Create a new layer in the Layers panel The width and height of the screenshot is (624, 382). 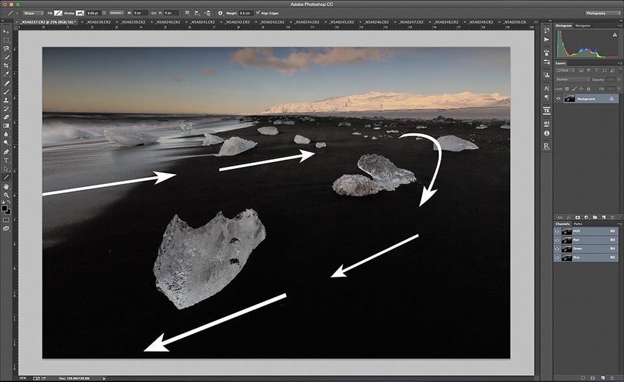pos(604,217)
